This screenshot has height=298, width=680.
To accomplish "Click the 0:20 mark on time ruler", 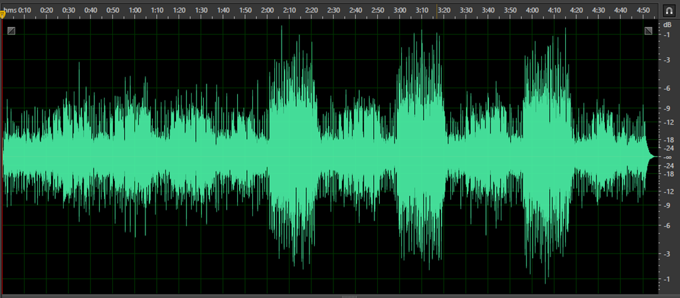I will (x=47, y=9).
